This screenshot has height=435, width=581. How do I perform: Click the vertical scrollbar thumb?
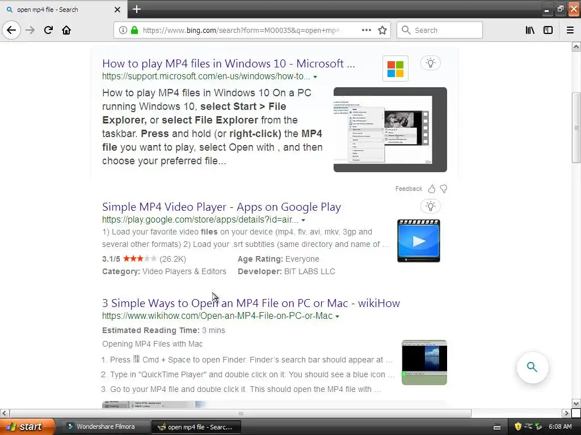[x=576, y=127]
